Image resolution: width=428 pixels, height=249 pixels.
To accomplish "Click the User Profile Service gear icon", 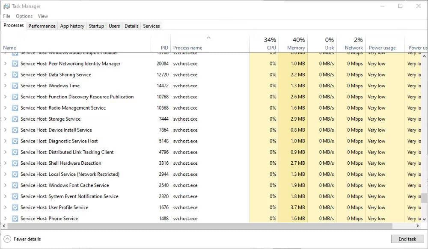I will pos(15,207).
